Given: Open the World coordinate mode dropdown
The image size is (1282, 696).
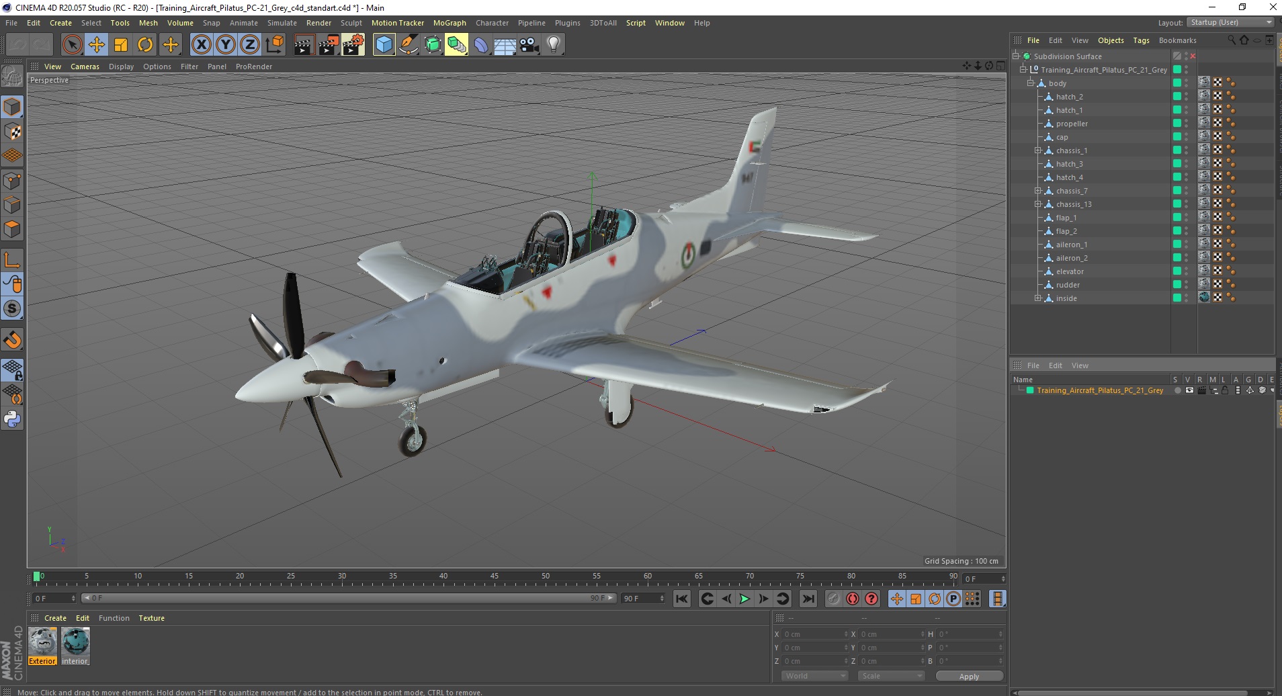Looking at the screenshot, I should pyautogui.click(x=814, y=676).
